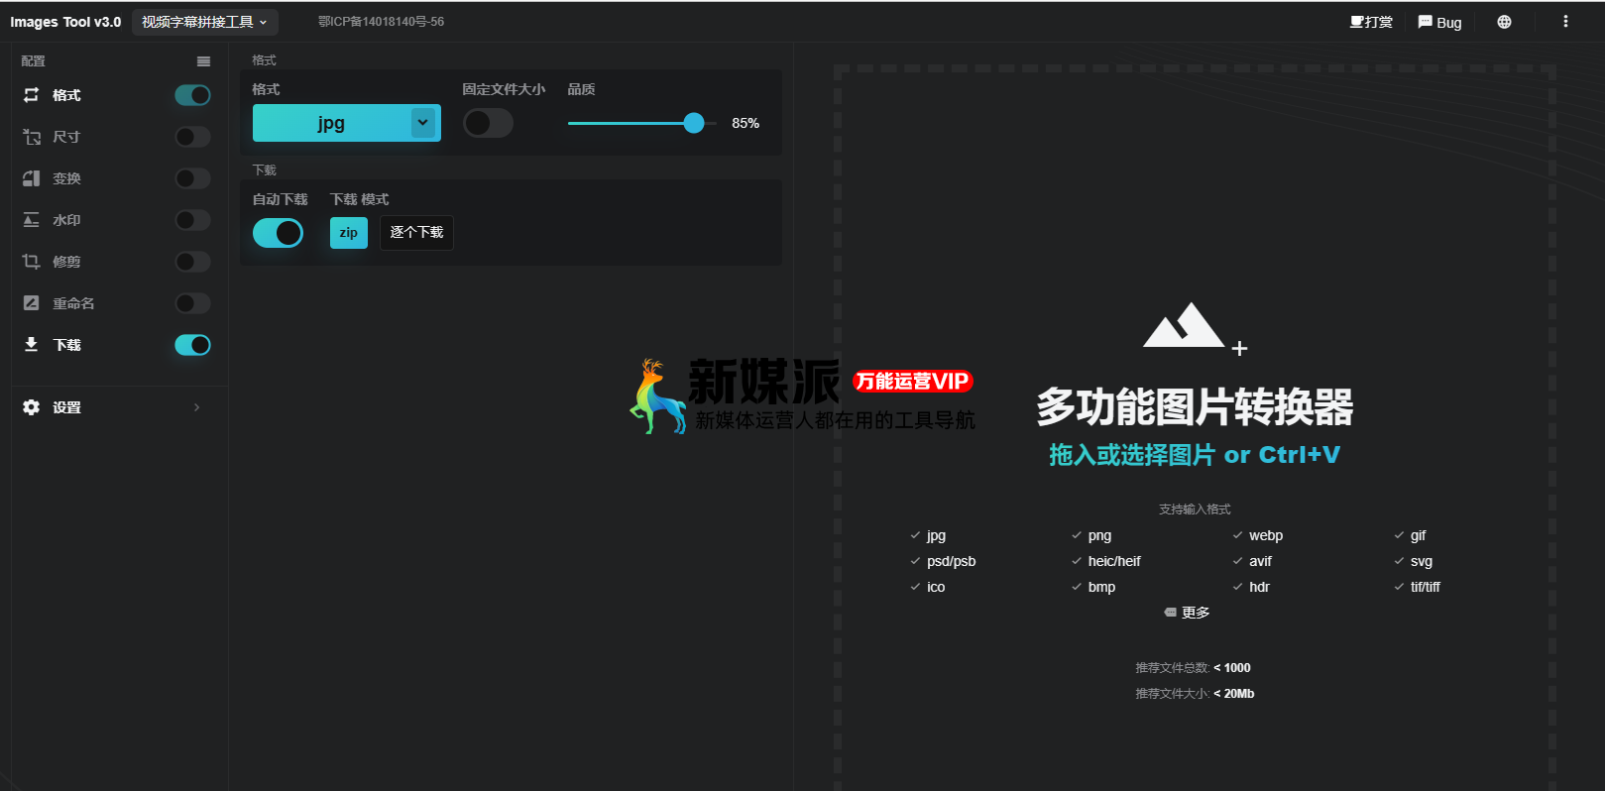Viewport: 1605px width, 791px height.
Task: Click the 打赏 donate button
Action: pos(1371,22)
